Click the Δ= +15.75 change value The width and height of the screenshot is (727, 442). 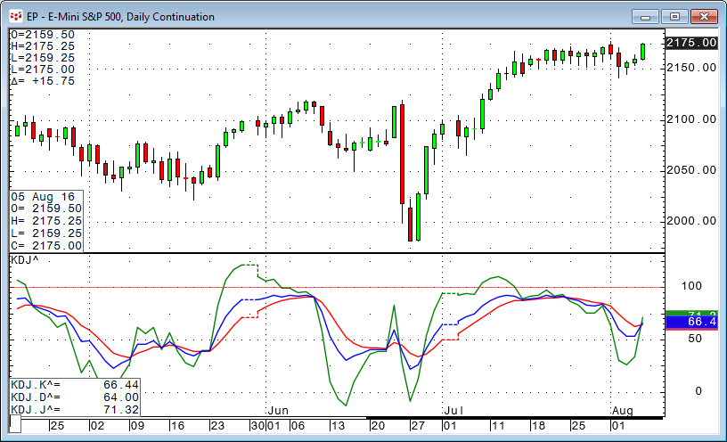(43, 81)
